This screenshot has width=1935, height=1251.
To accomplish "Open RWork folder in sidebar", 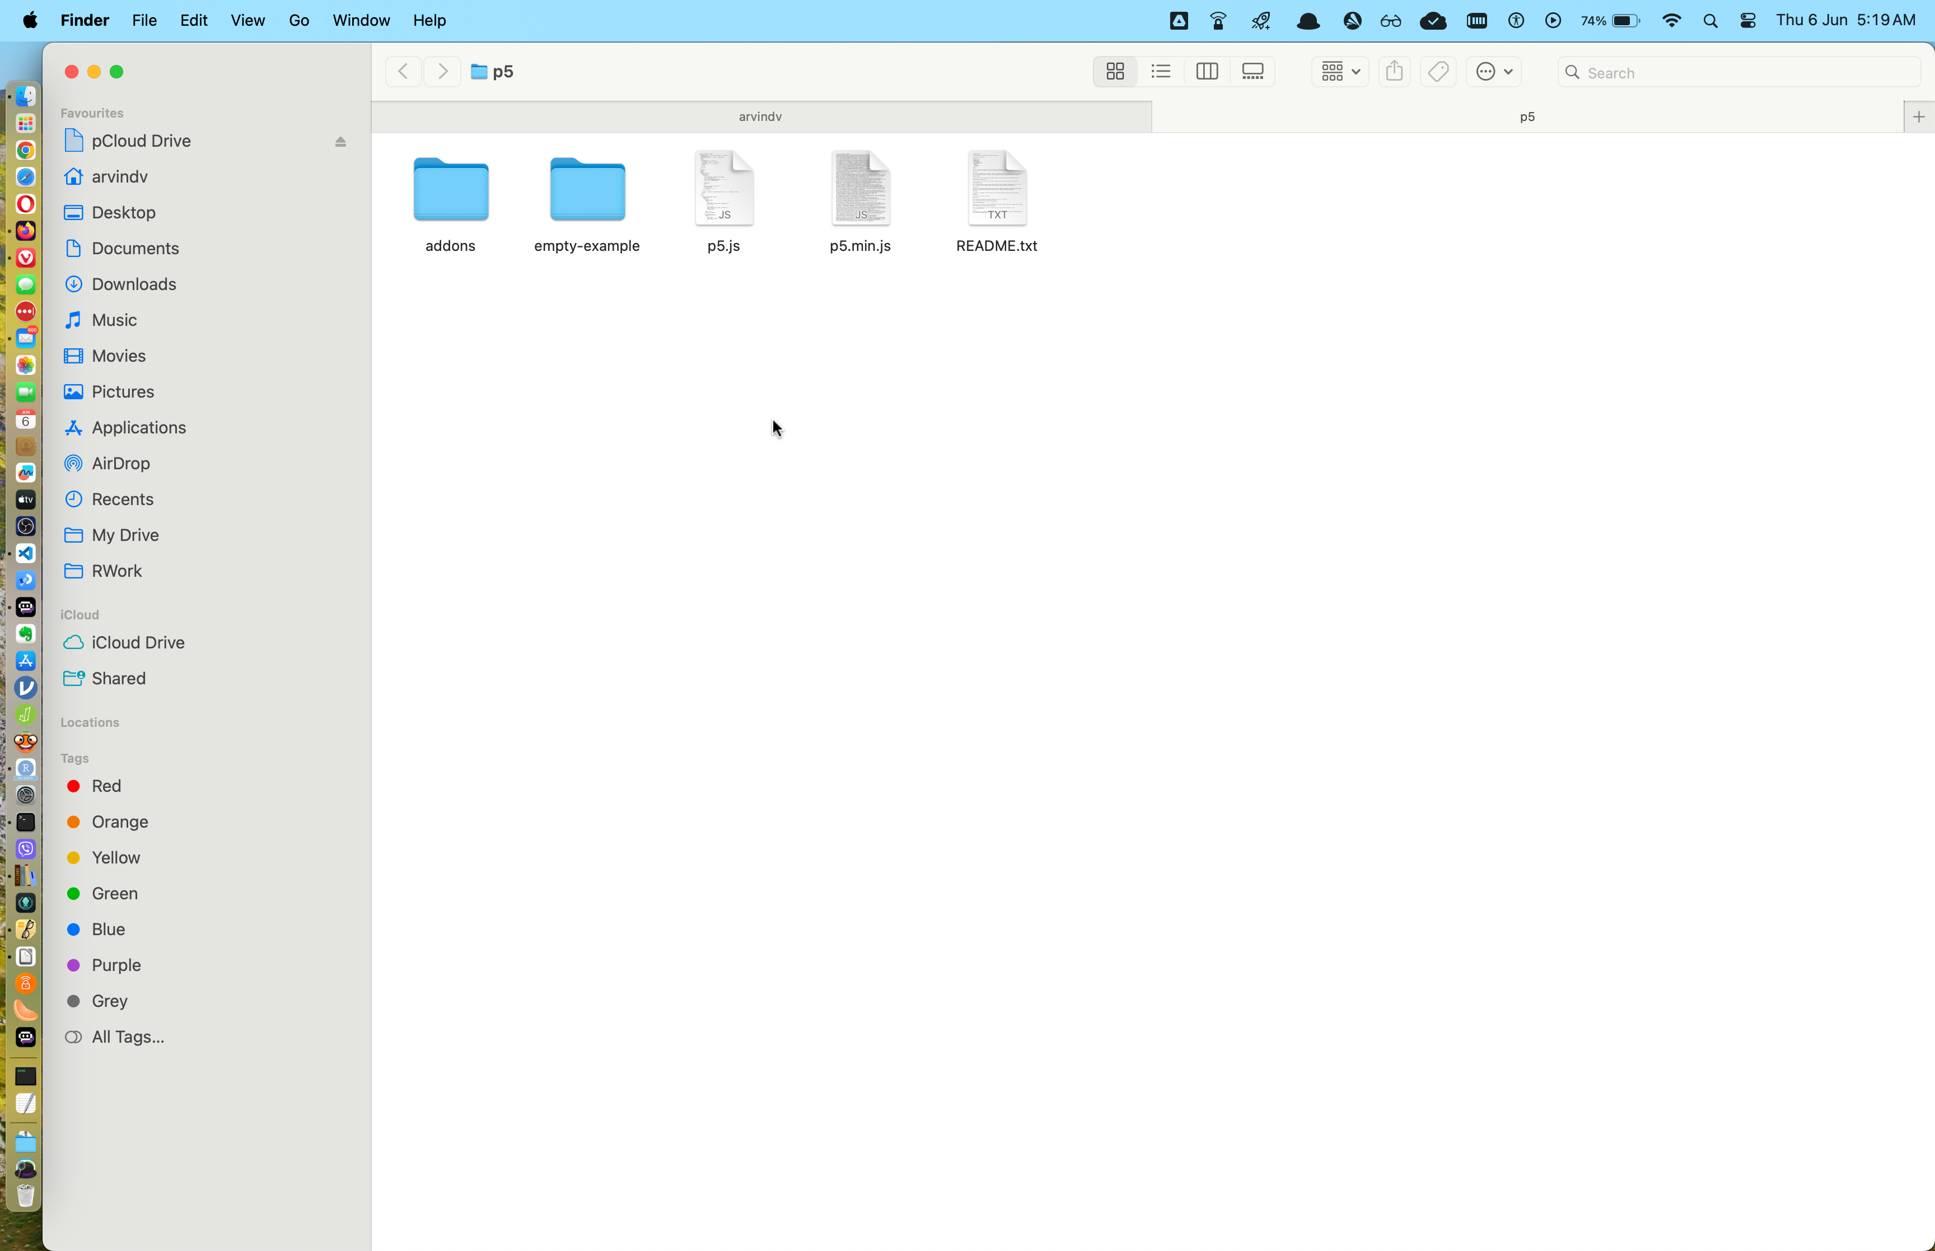I will (x=116, y=571).
